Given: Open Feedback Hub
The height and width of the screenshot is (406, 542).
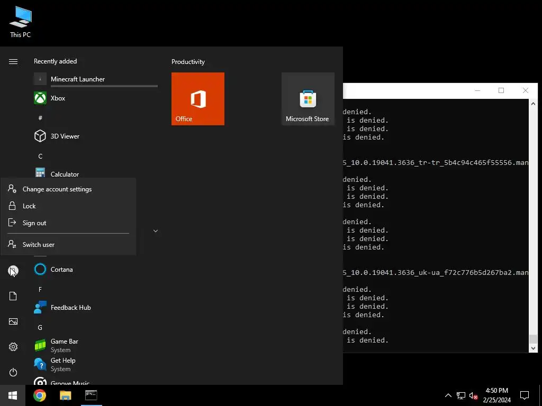Looking at the screenshot, I should point(95,307).
